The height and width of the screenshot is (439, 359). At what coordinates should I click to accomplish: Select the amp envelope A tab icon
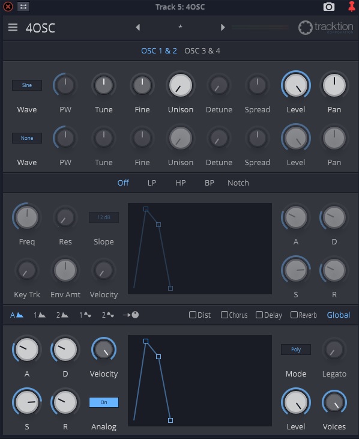(x=17, y=315)
